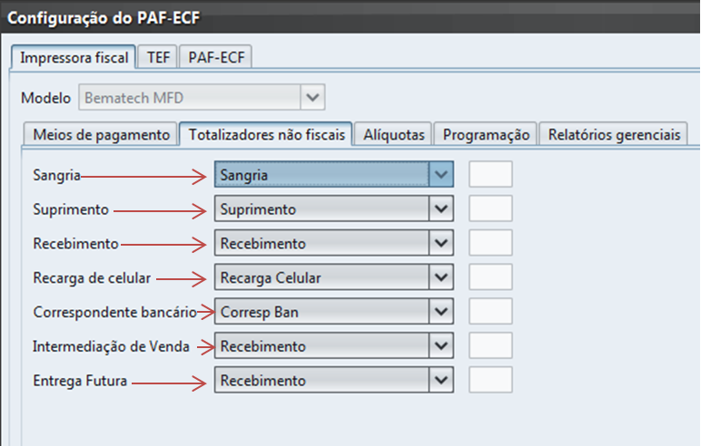Open the Entrega Futura dropdown

(441, 379)
